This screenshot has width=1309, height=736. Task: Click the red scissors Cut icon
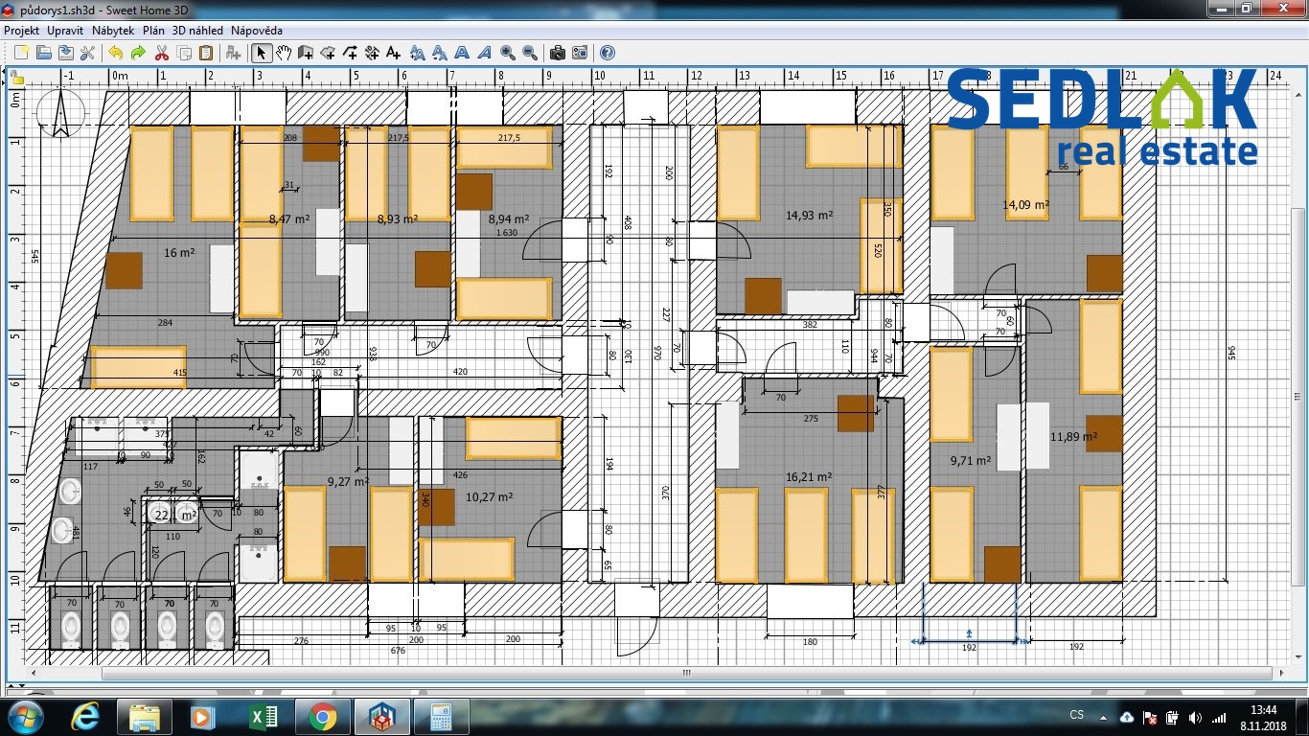point(161,53)
